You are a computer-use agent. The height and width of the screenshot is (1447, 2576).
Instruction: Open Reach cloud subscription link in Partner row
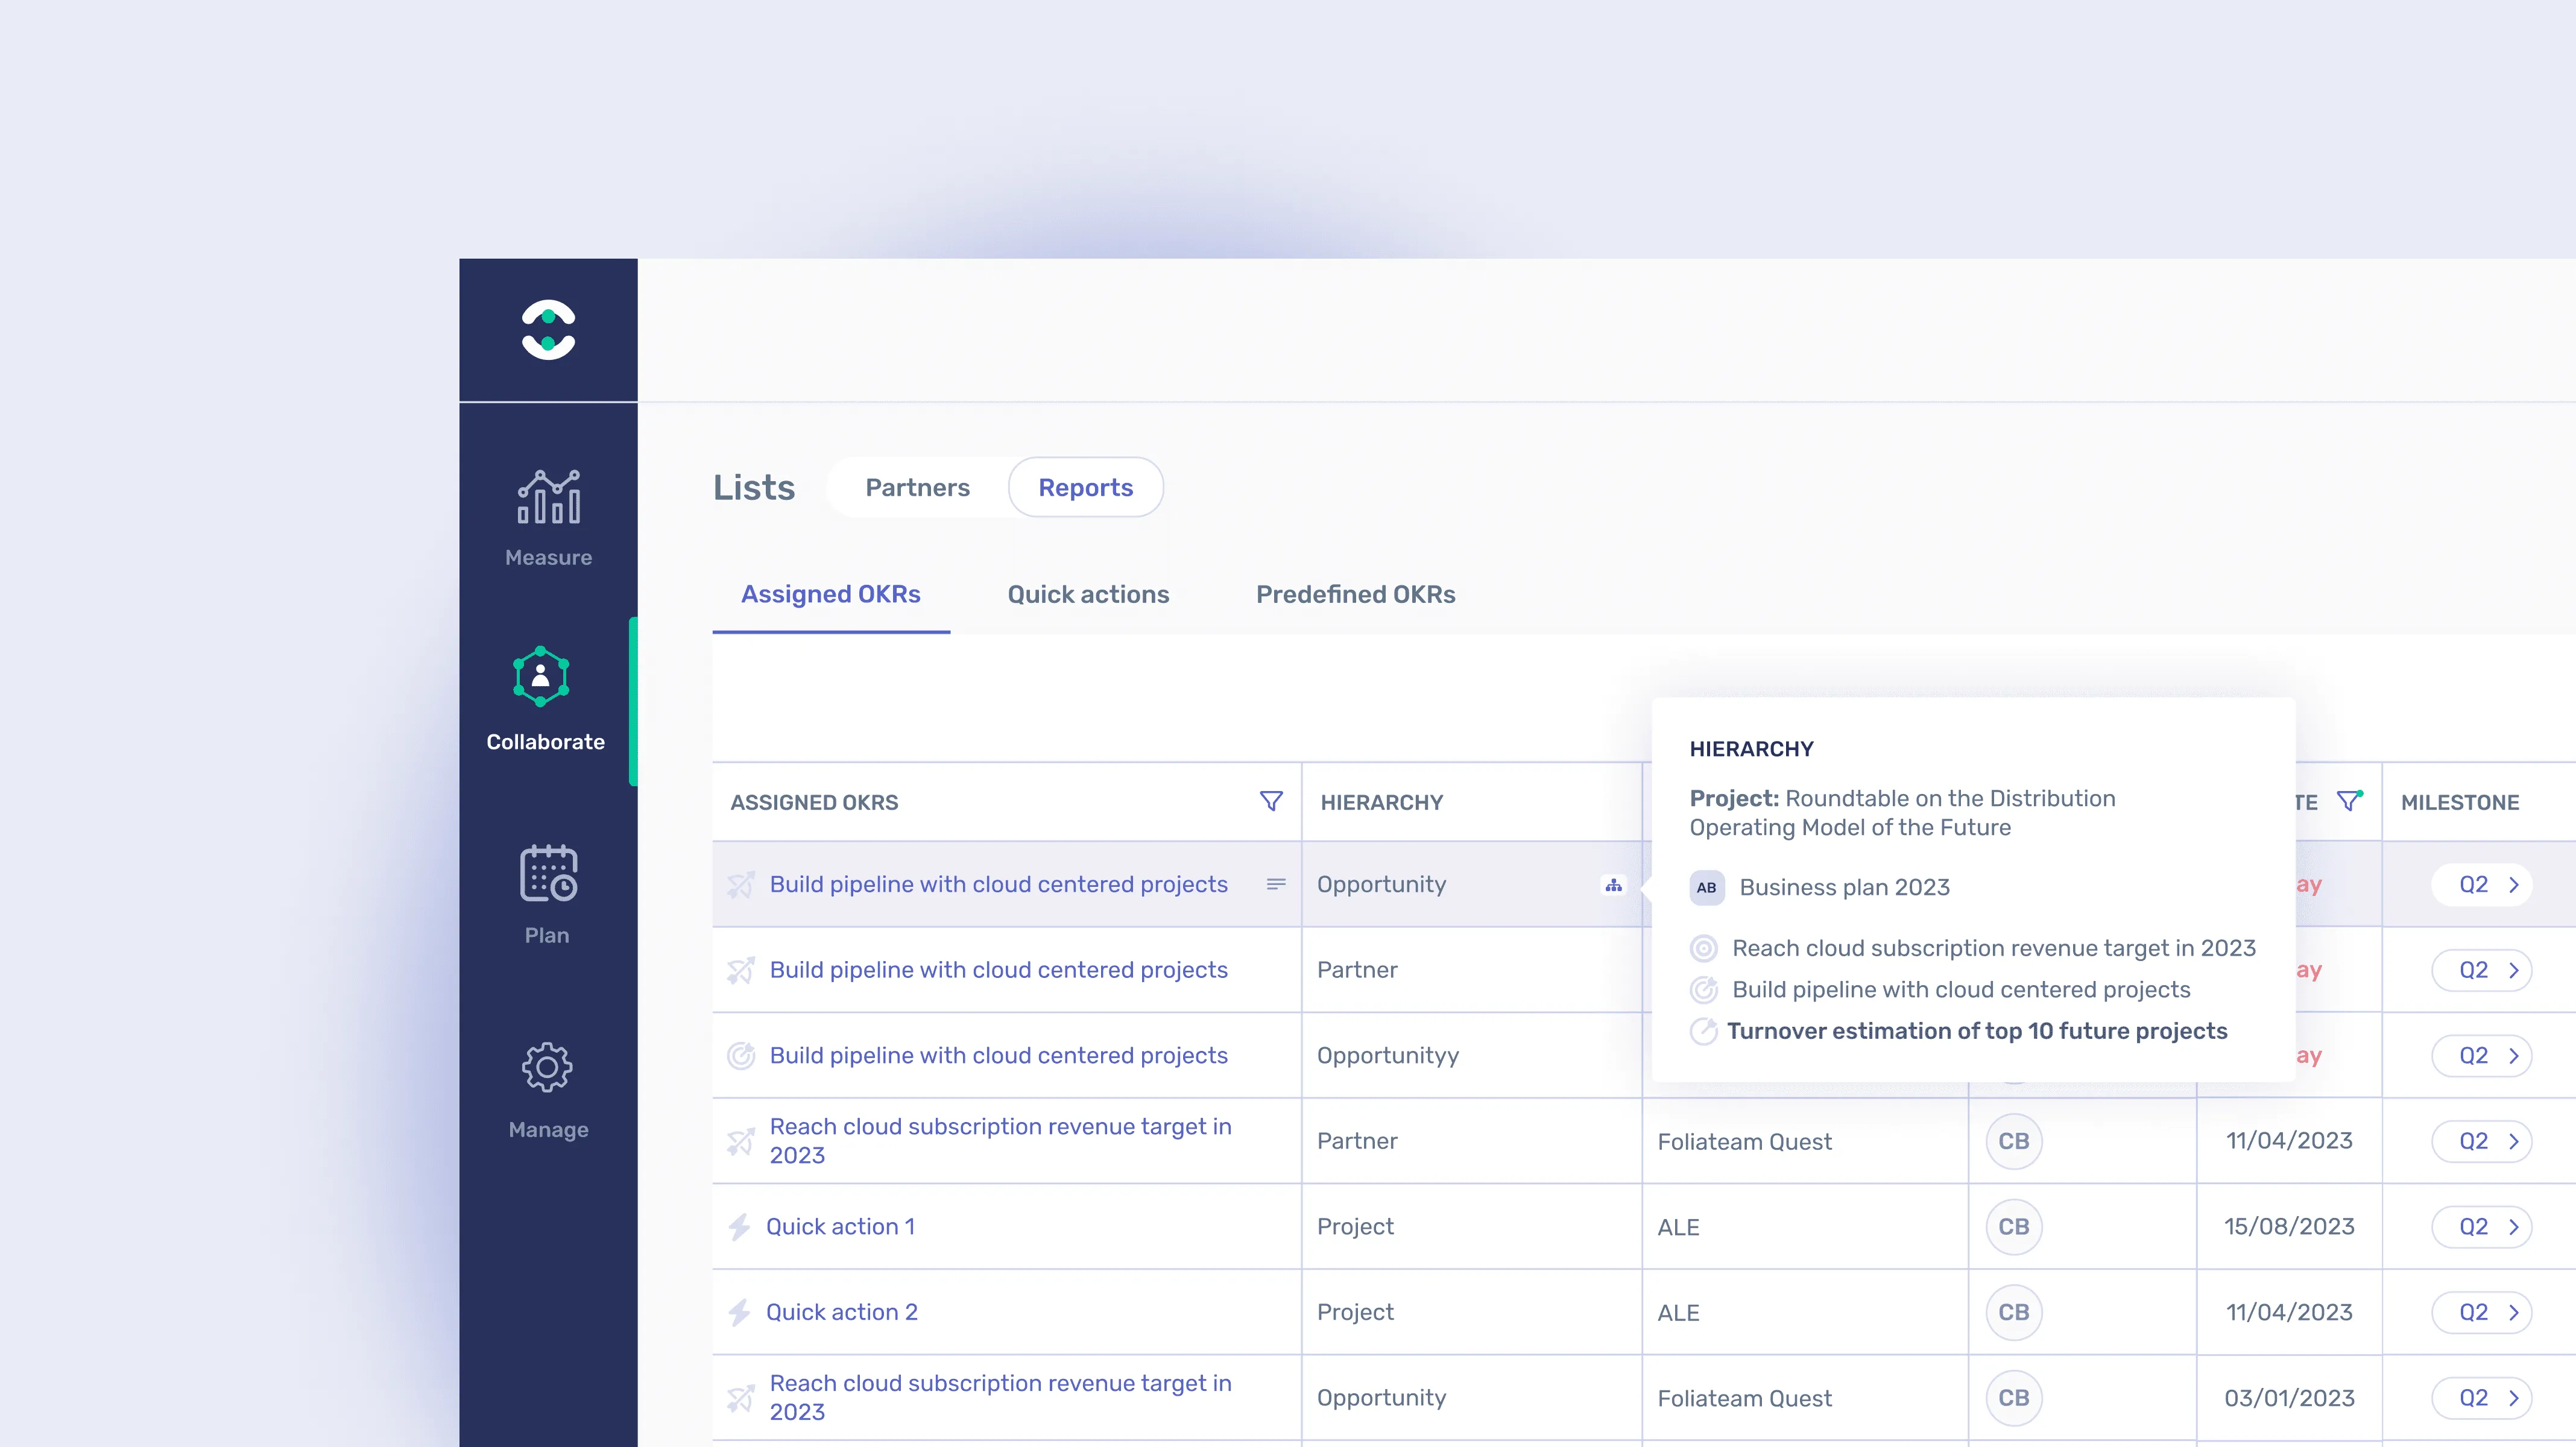(1000, 1141)
